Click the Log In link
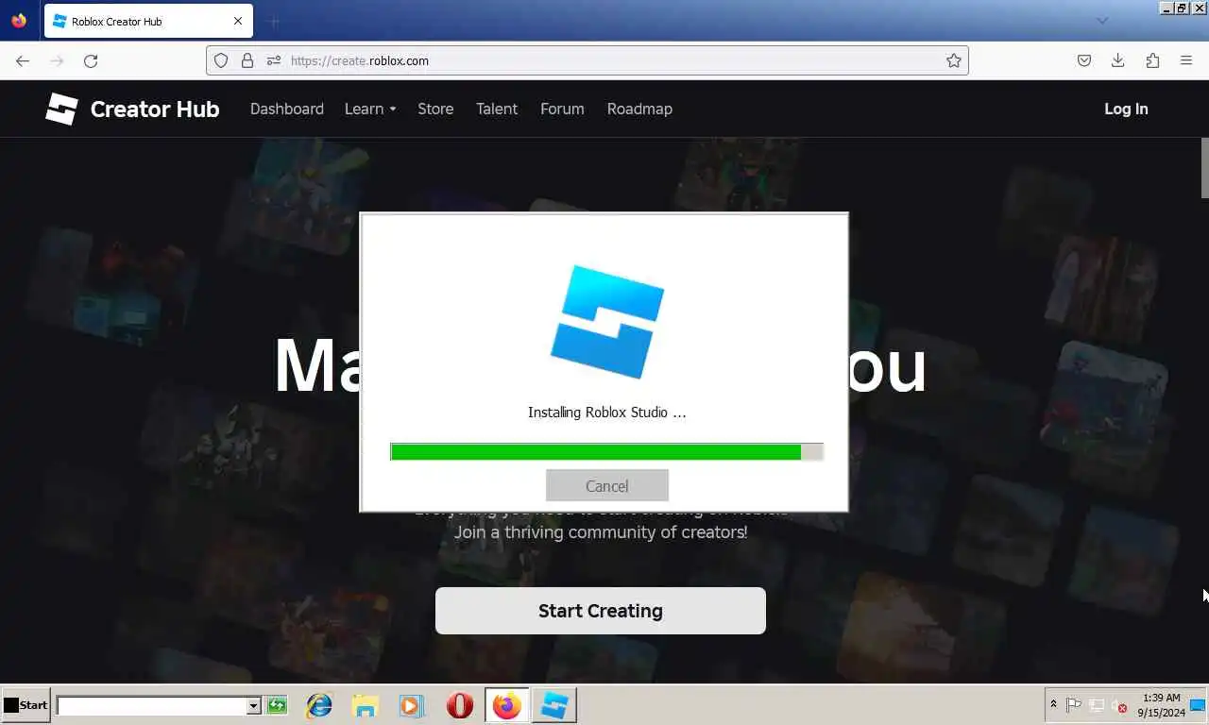 [1126, 109]
